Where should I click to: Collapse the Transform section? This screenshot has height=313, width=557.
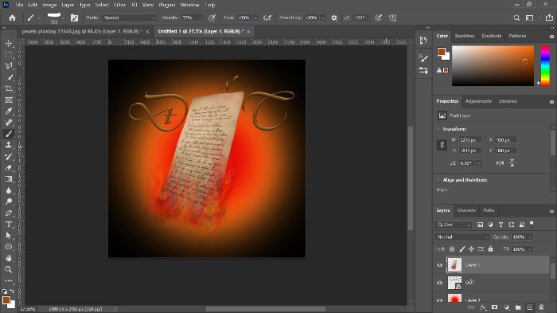(x=438, y=129)
